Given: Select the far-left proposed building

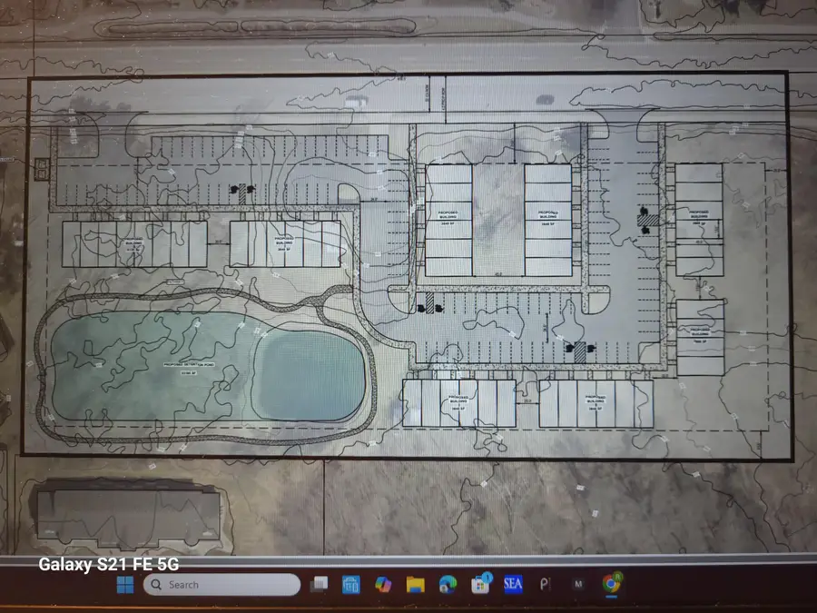Looking at the screenshot, I should click(134, 244).
